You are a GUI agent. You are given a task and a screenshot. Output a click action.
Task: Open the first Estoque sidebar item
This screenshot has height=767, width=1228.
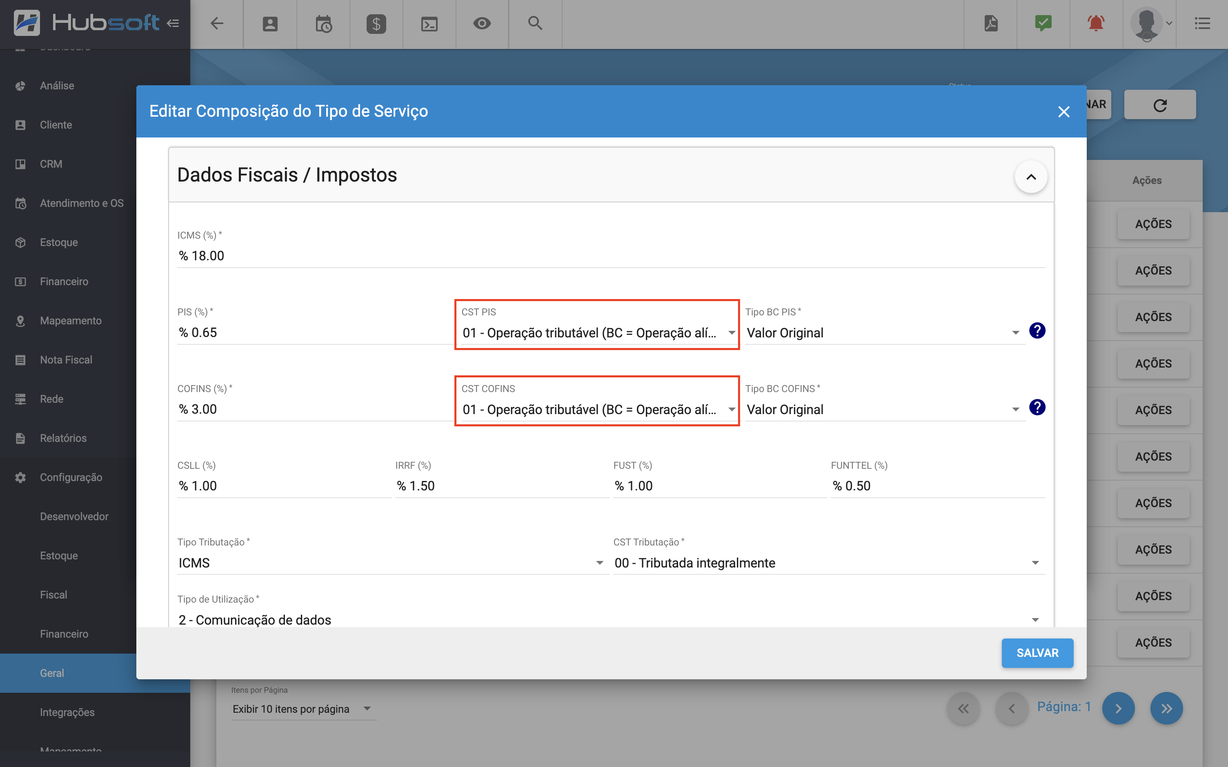point(59,242)
